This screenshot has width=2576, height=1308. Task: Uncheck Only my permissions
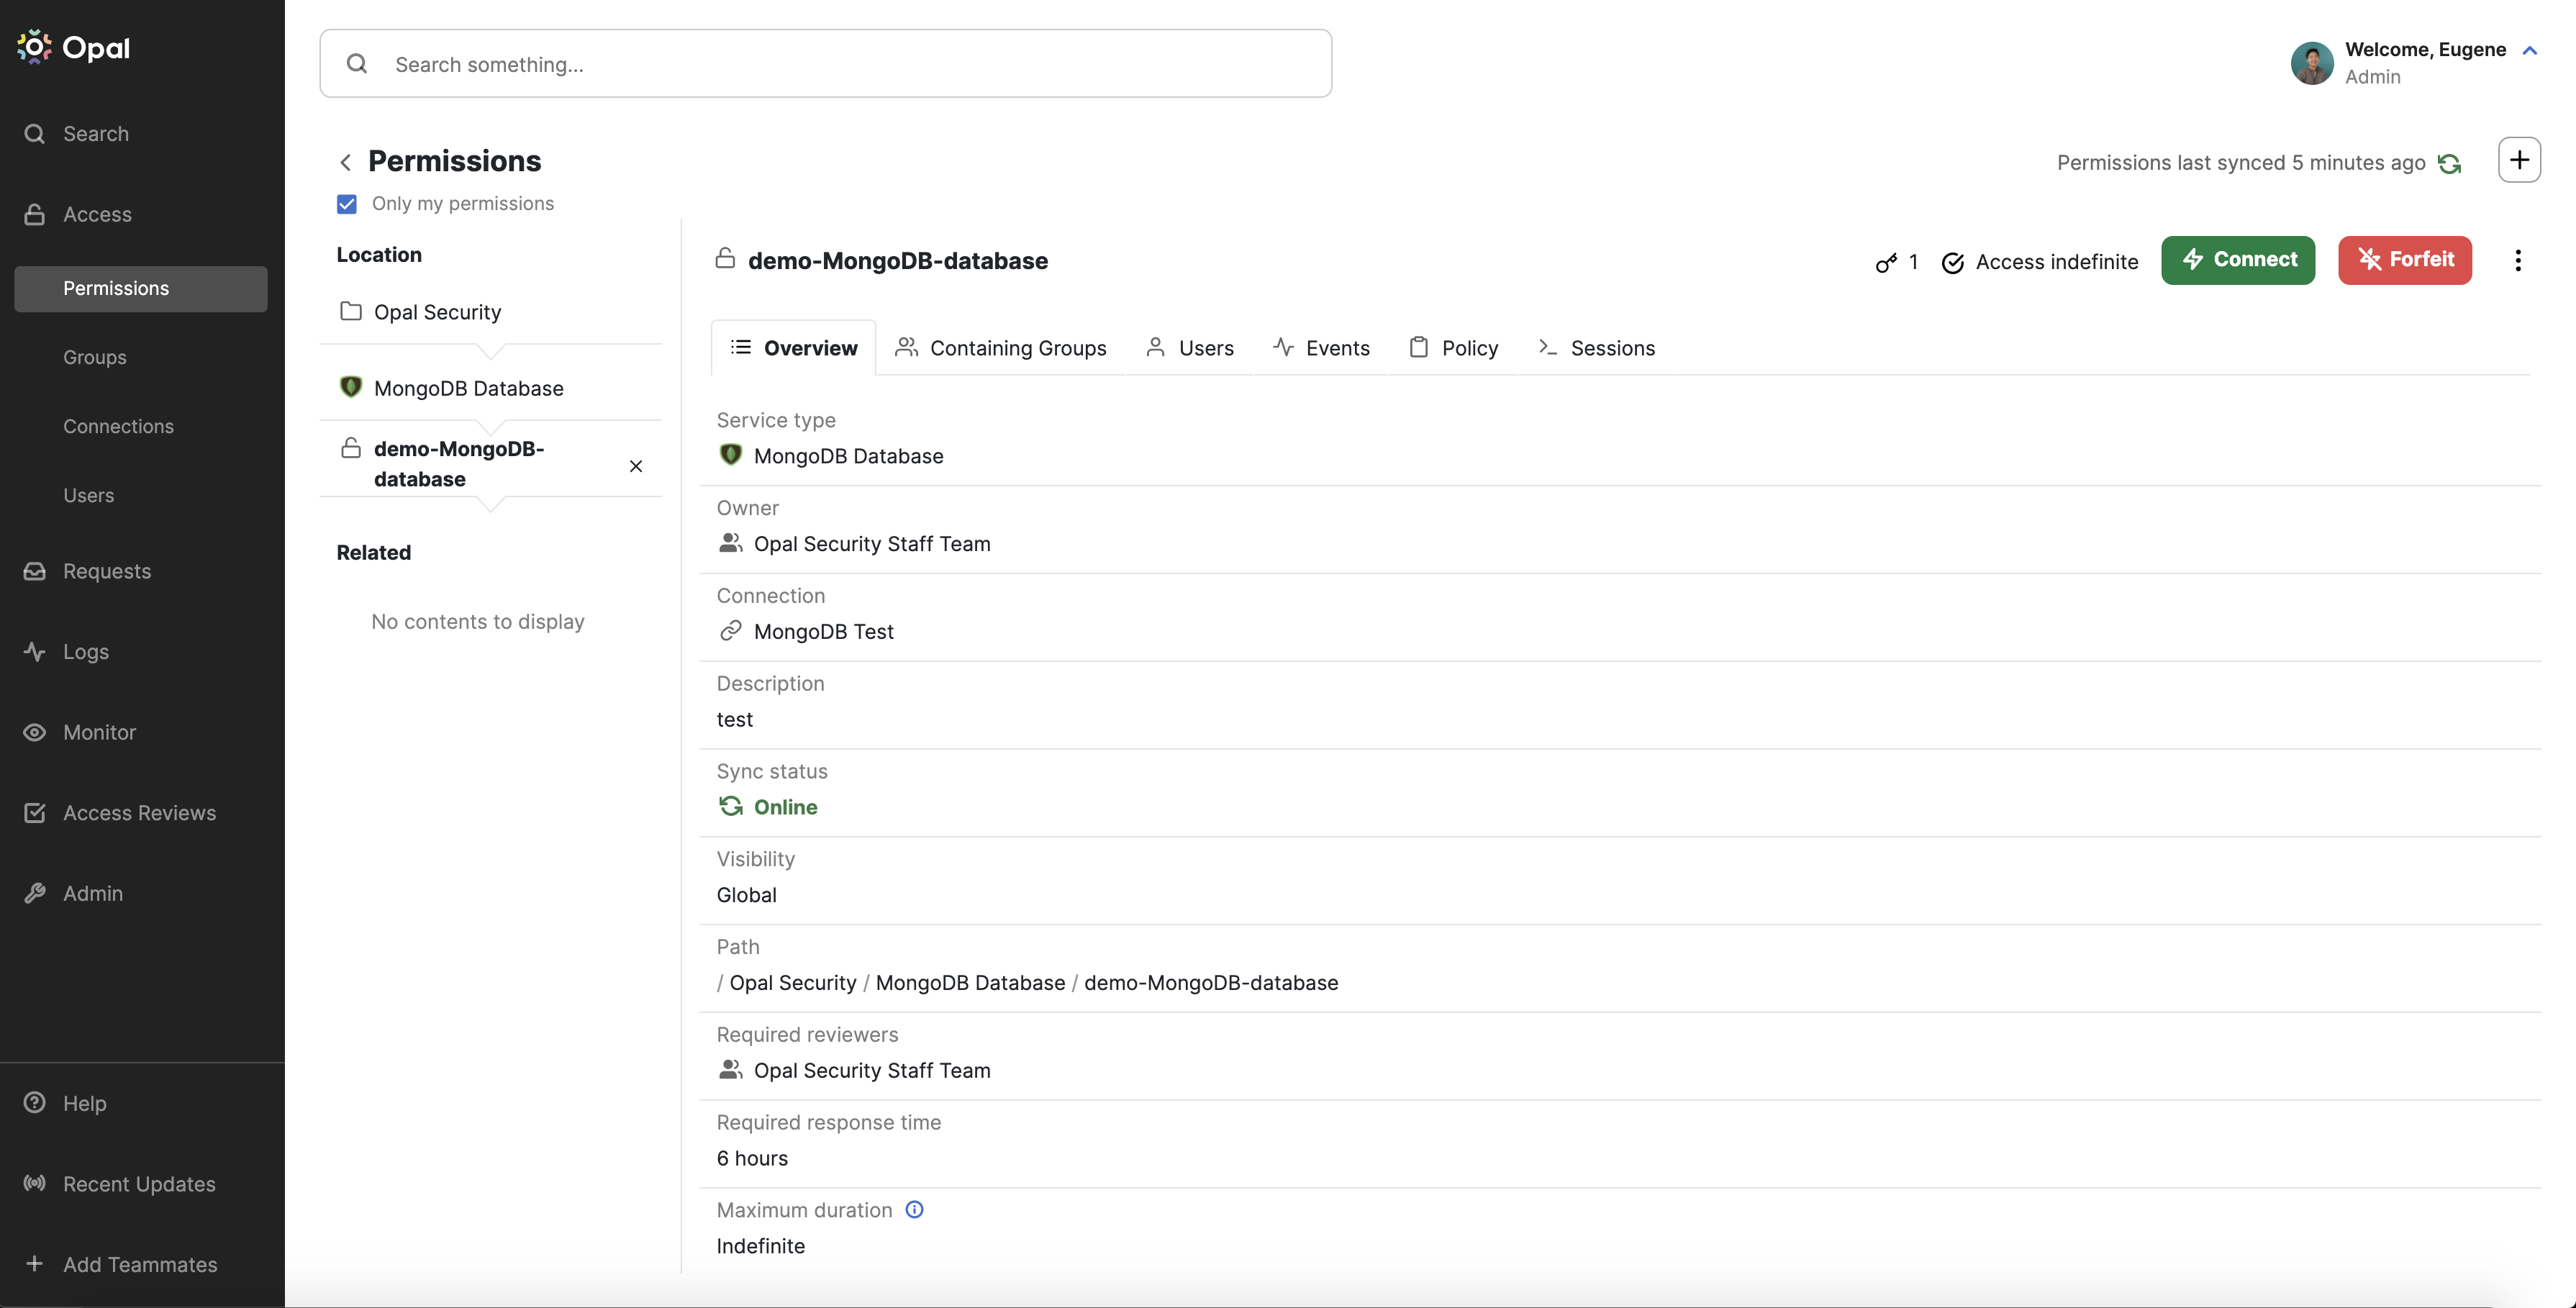[x=347, y=204]
